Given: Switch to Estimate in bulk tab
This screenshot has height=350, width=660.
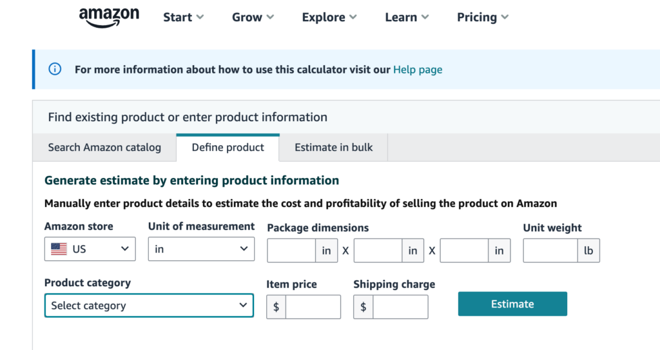Looking at the screenshot, I should (333, 148).
